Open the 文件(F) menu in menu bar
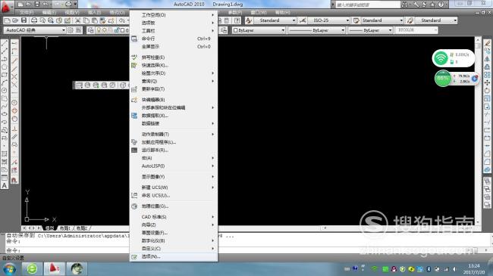 [27, 13]
